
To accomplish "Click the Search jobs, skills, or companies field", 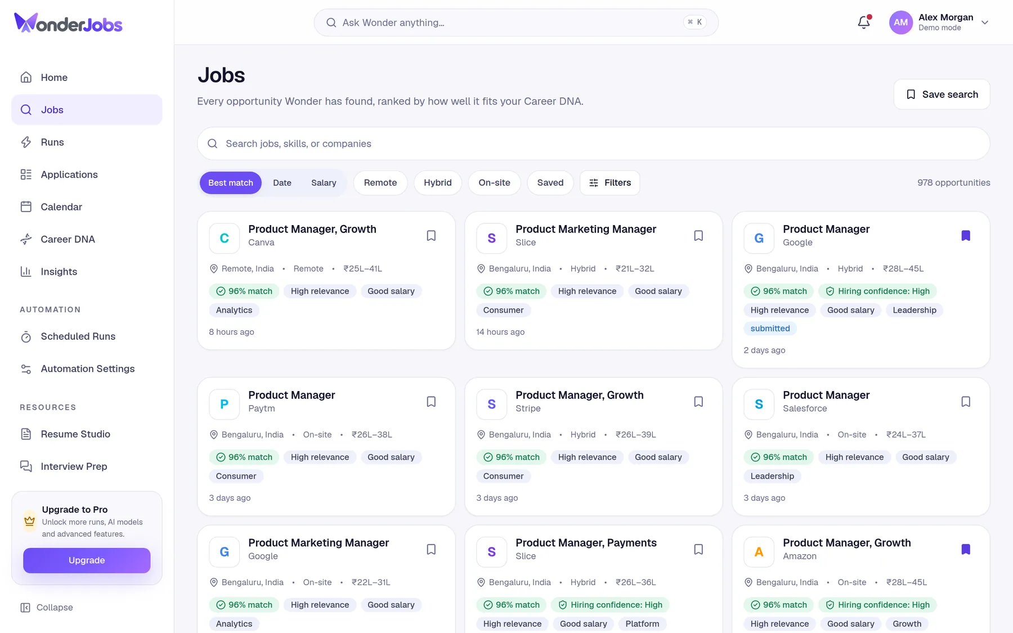I will (593, 143).
